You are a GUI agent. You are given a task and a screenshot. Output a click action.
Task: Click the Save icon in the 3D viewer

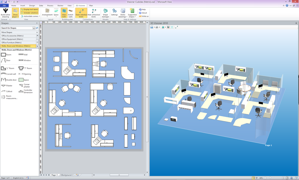click(x=151, y=27)
